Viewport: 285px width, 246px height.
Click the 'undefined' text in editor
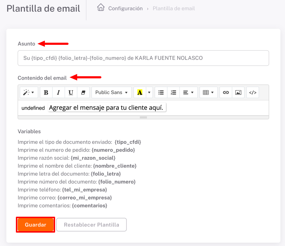[x=33, y=108]
